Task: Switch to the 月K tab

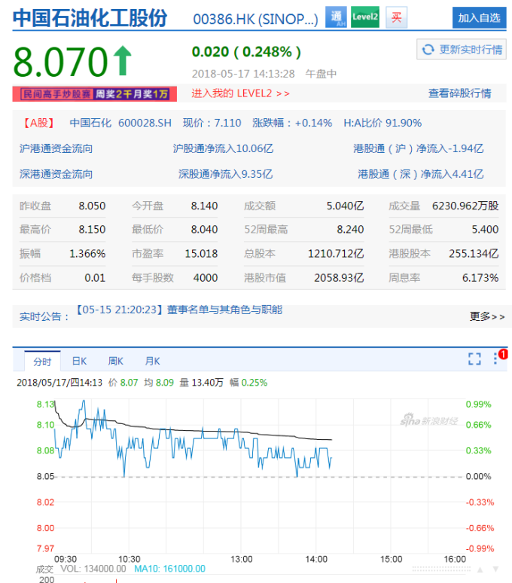Action: (152, 361)
